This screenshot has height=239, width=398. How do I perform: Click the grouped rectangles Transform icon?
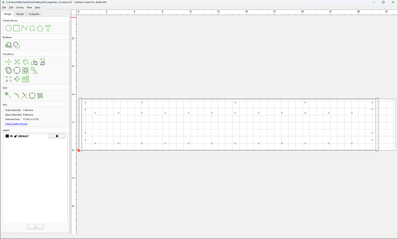click(x=25, y=79)
